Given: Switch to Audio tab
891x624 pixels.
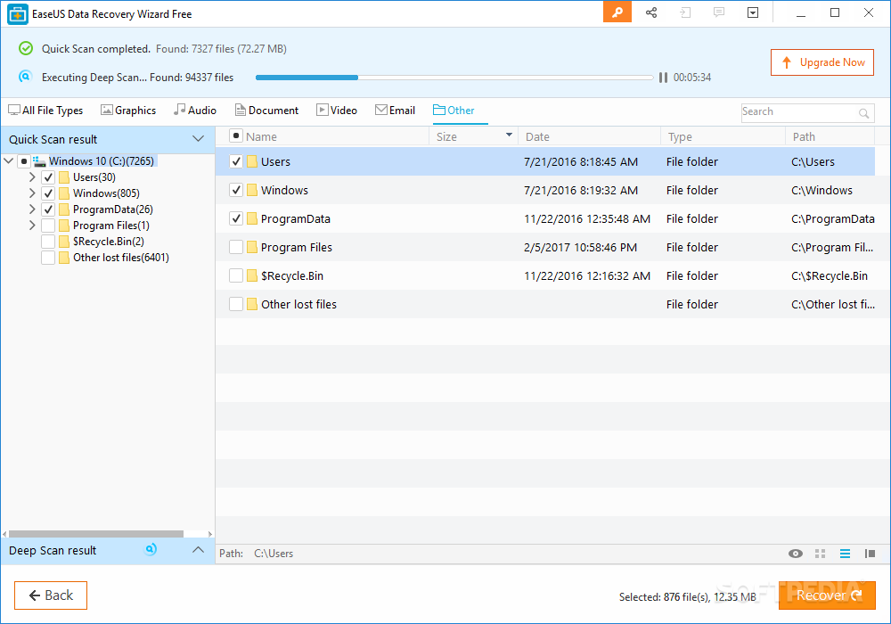Looking at the screenshot, I should [x=195, y=111].
